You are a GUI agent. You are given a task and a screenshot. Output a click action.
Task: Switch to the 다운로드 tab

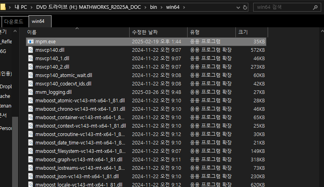click(x=14, y=21)
